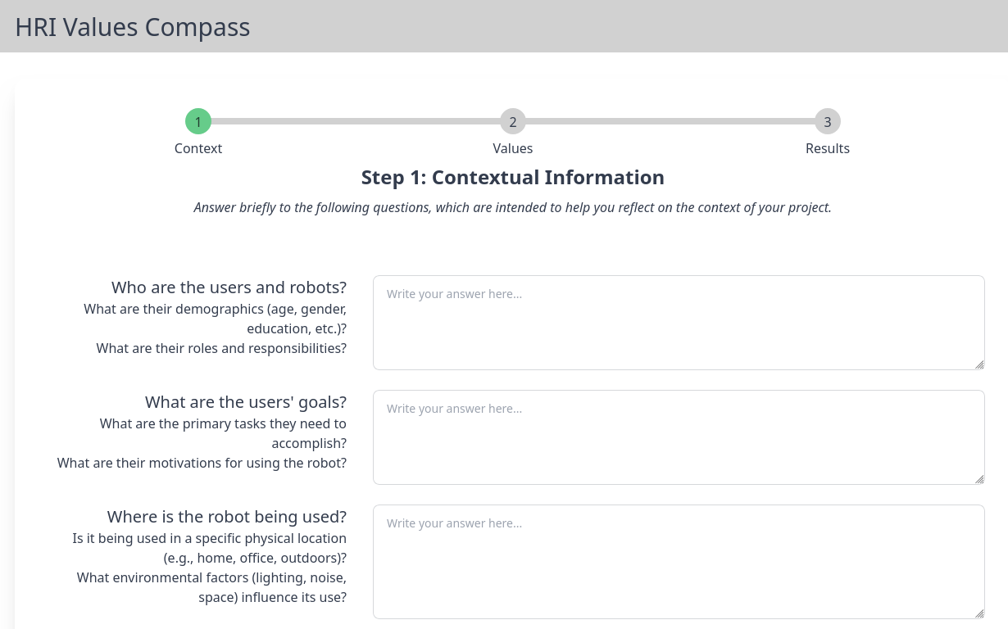Screen dimensions: 1008x629
Task: Click the "Who are the users and robots?" label
Action: click(x=229, y=287)
